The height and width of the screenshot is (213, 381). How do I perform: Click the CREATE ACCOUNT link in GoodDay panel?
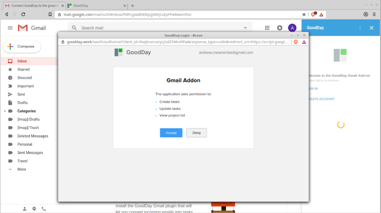(x=321, y=99)
